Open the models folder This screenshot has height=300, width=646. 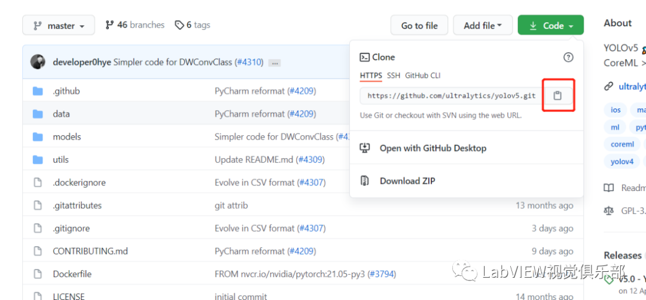pyautogui.click(x=67, y=137)
